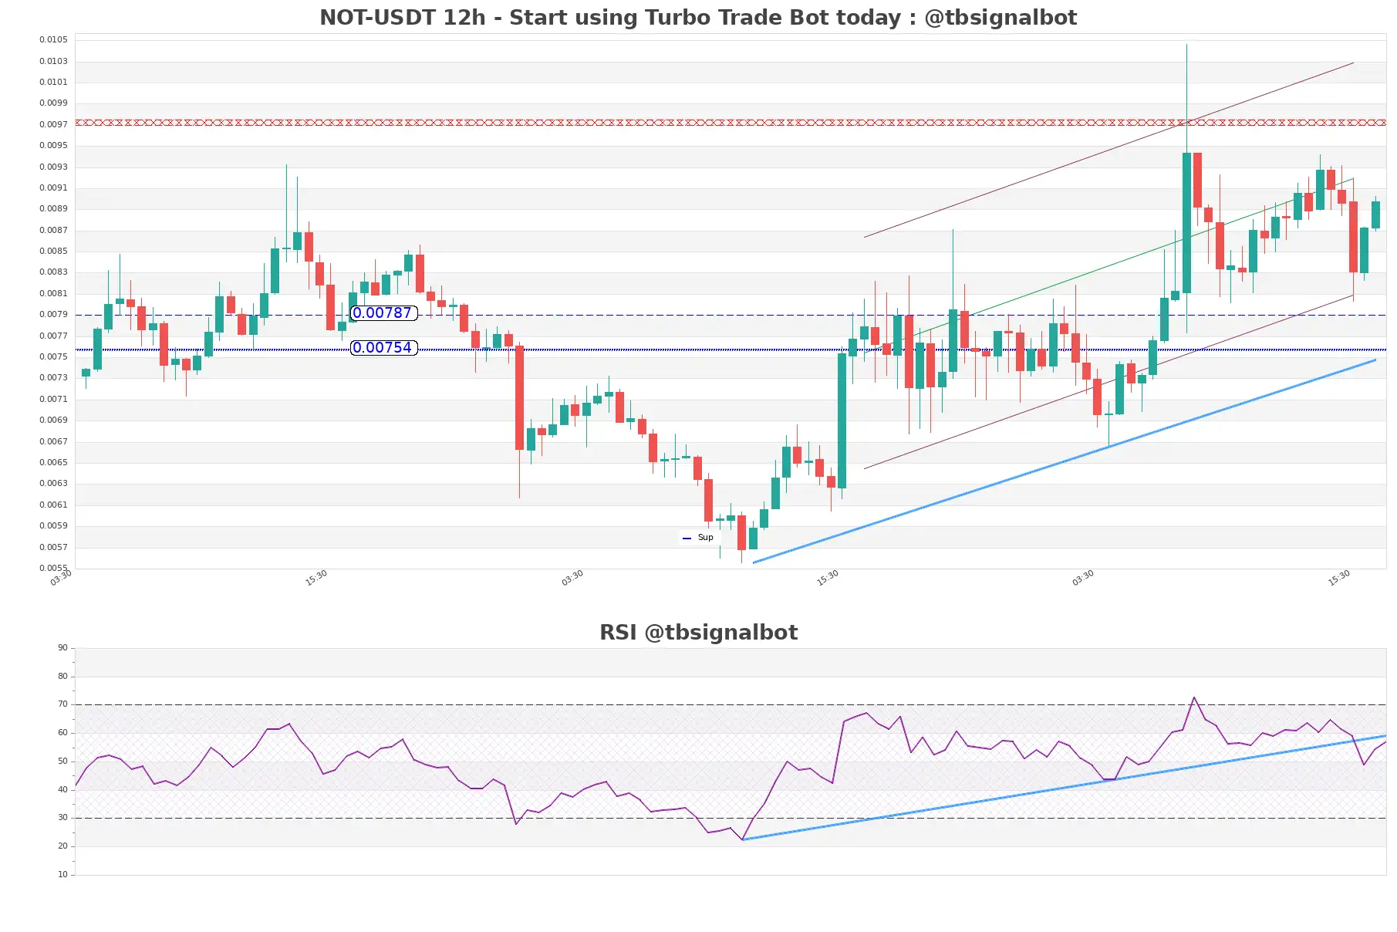Click the NOT-USDT 12h chart title
Image resolution: width=1397 pixels, height=932 pixels.
click(x=698, y=17)
